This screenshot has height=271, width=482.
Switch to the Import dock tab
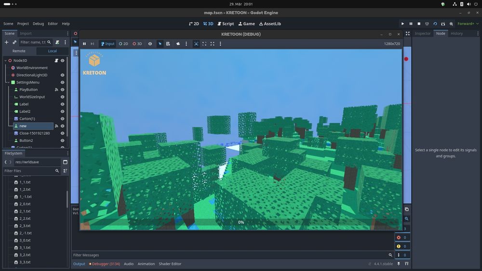[26, 33]
